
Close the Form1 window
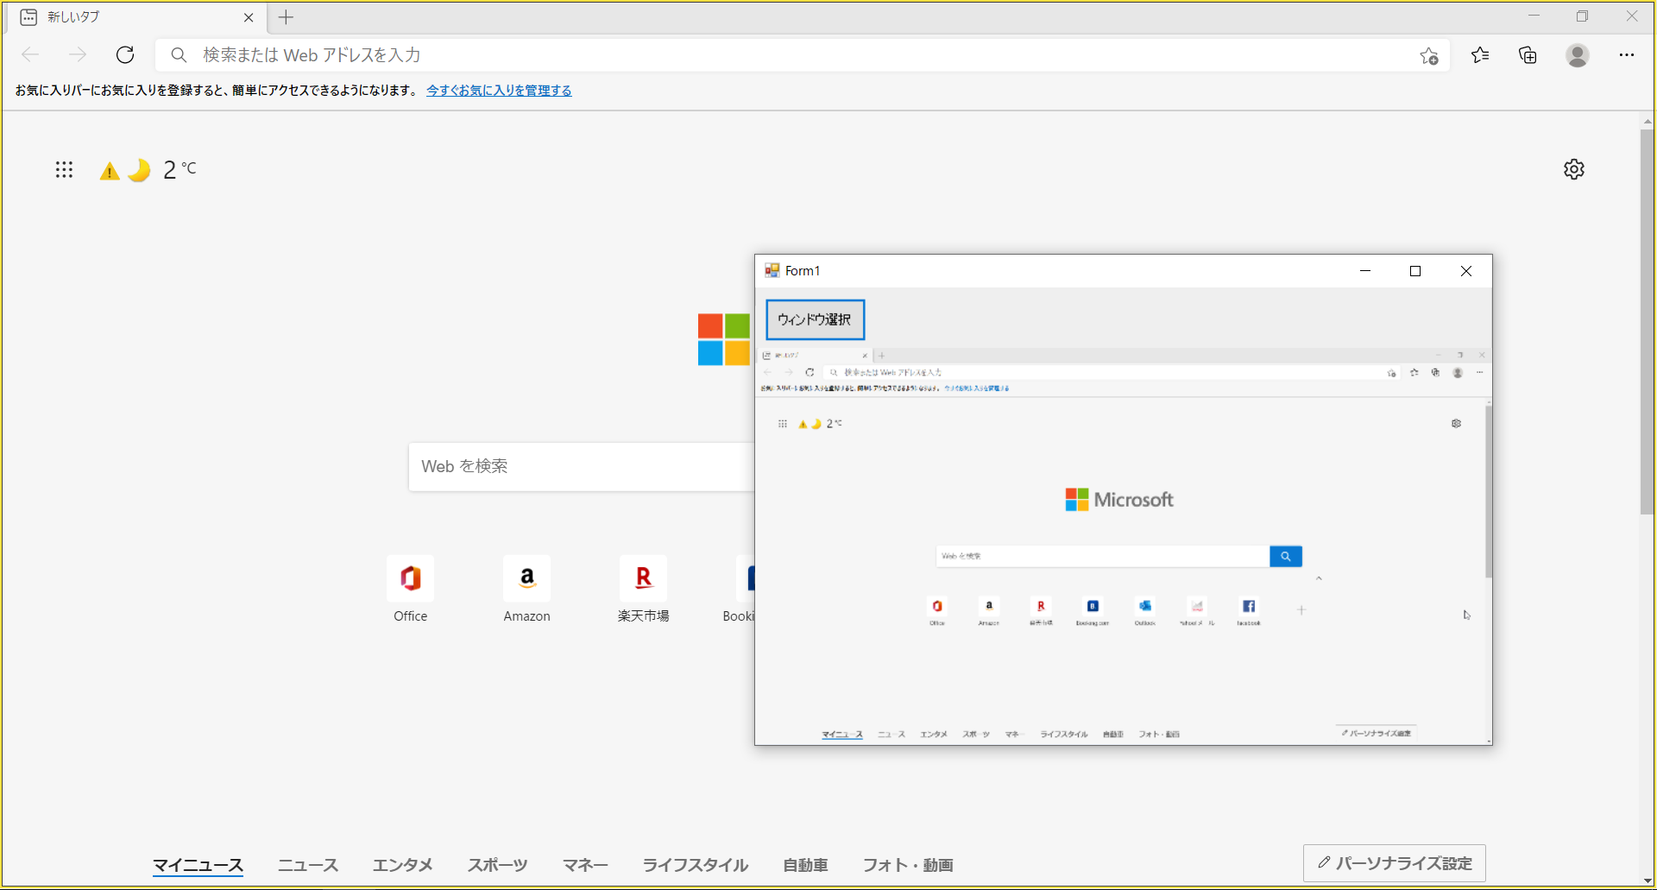(x=1466, y=271)
